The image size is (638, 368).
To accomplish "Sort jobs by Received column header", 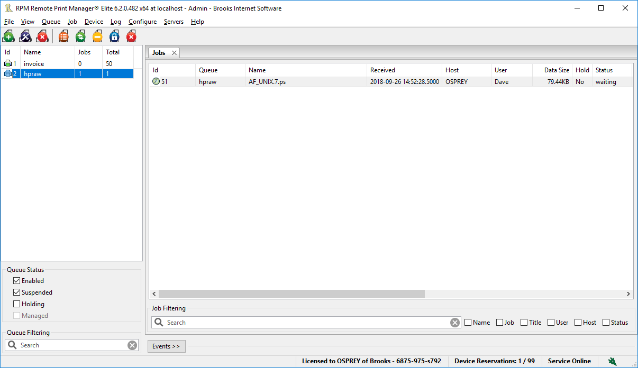I will tap(382, 70).
